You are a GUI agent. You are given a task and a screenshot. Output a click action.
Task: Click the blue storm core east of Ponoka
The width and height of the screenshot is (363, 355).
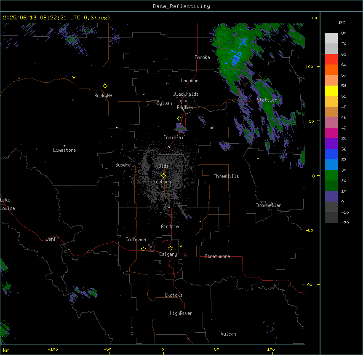[236, 59]
